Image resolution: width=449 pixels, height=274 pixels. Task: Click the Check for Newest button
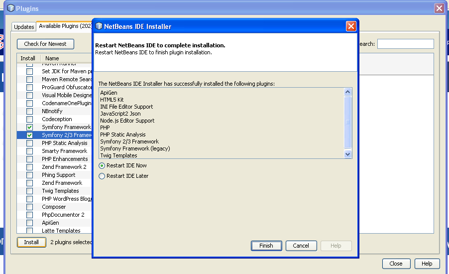click(x=45, y=44)
